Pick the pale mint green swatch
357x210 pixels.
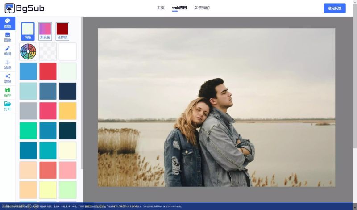(68, 71)
